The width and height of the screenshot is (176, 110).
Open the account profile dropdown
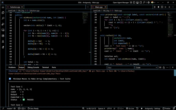pyautogui.click(x=153, y=3)
